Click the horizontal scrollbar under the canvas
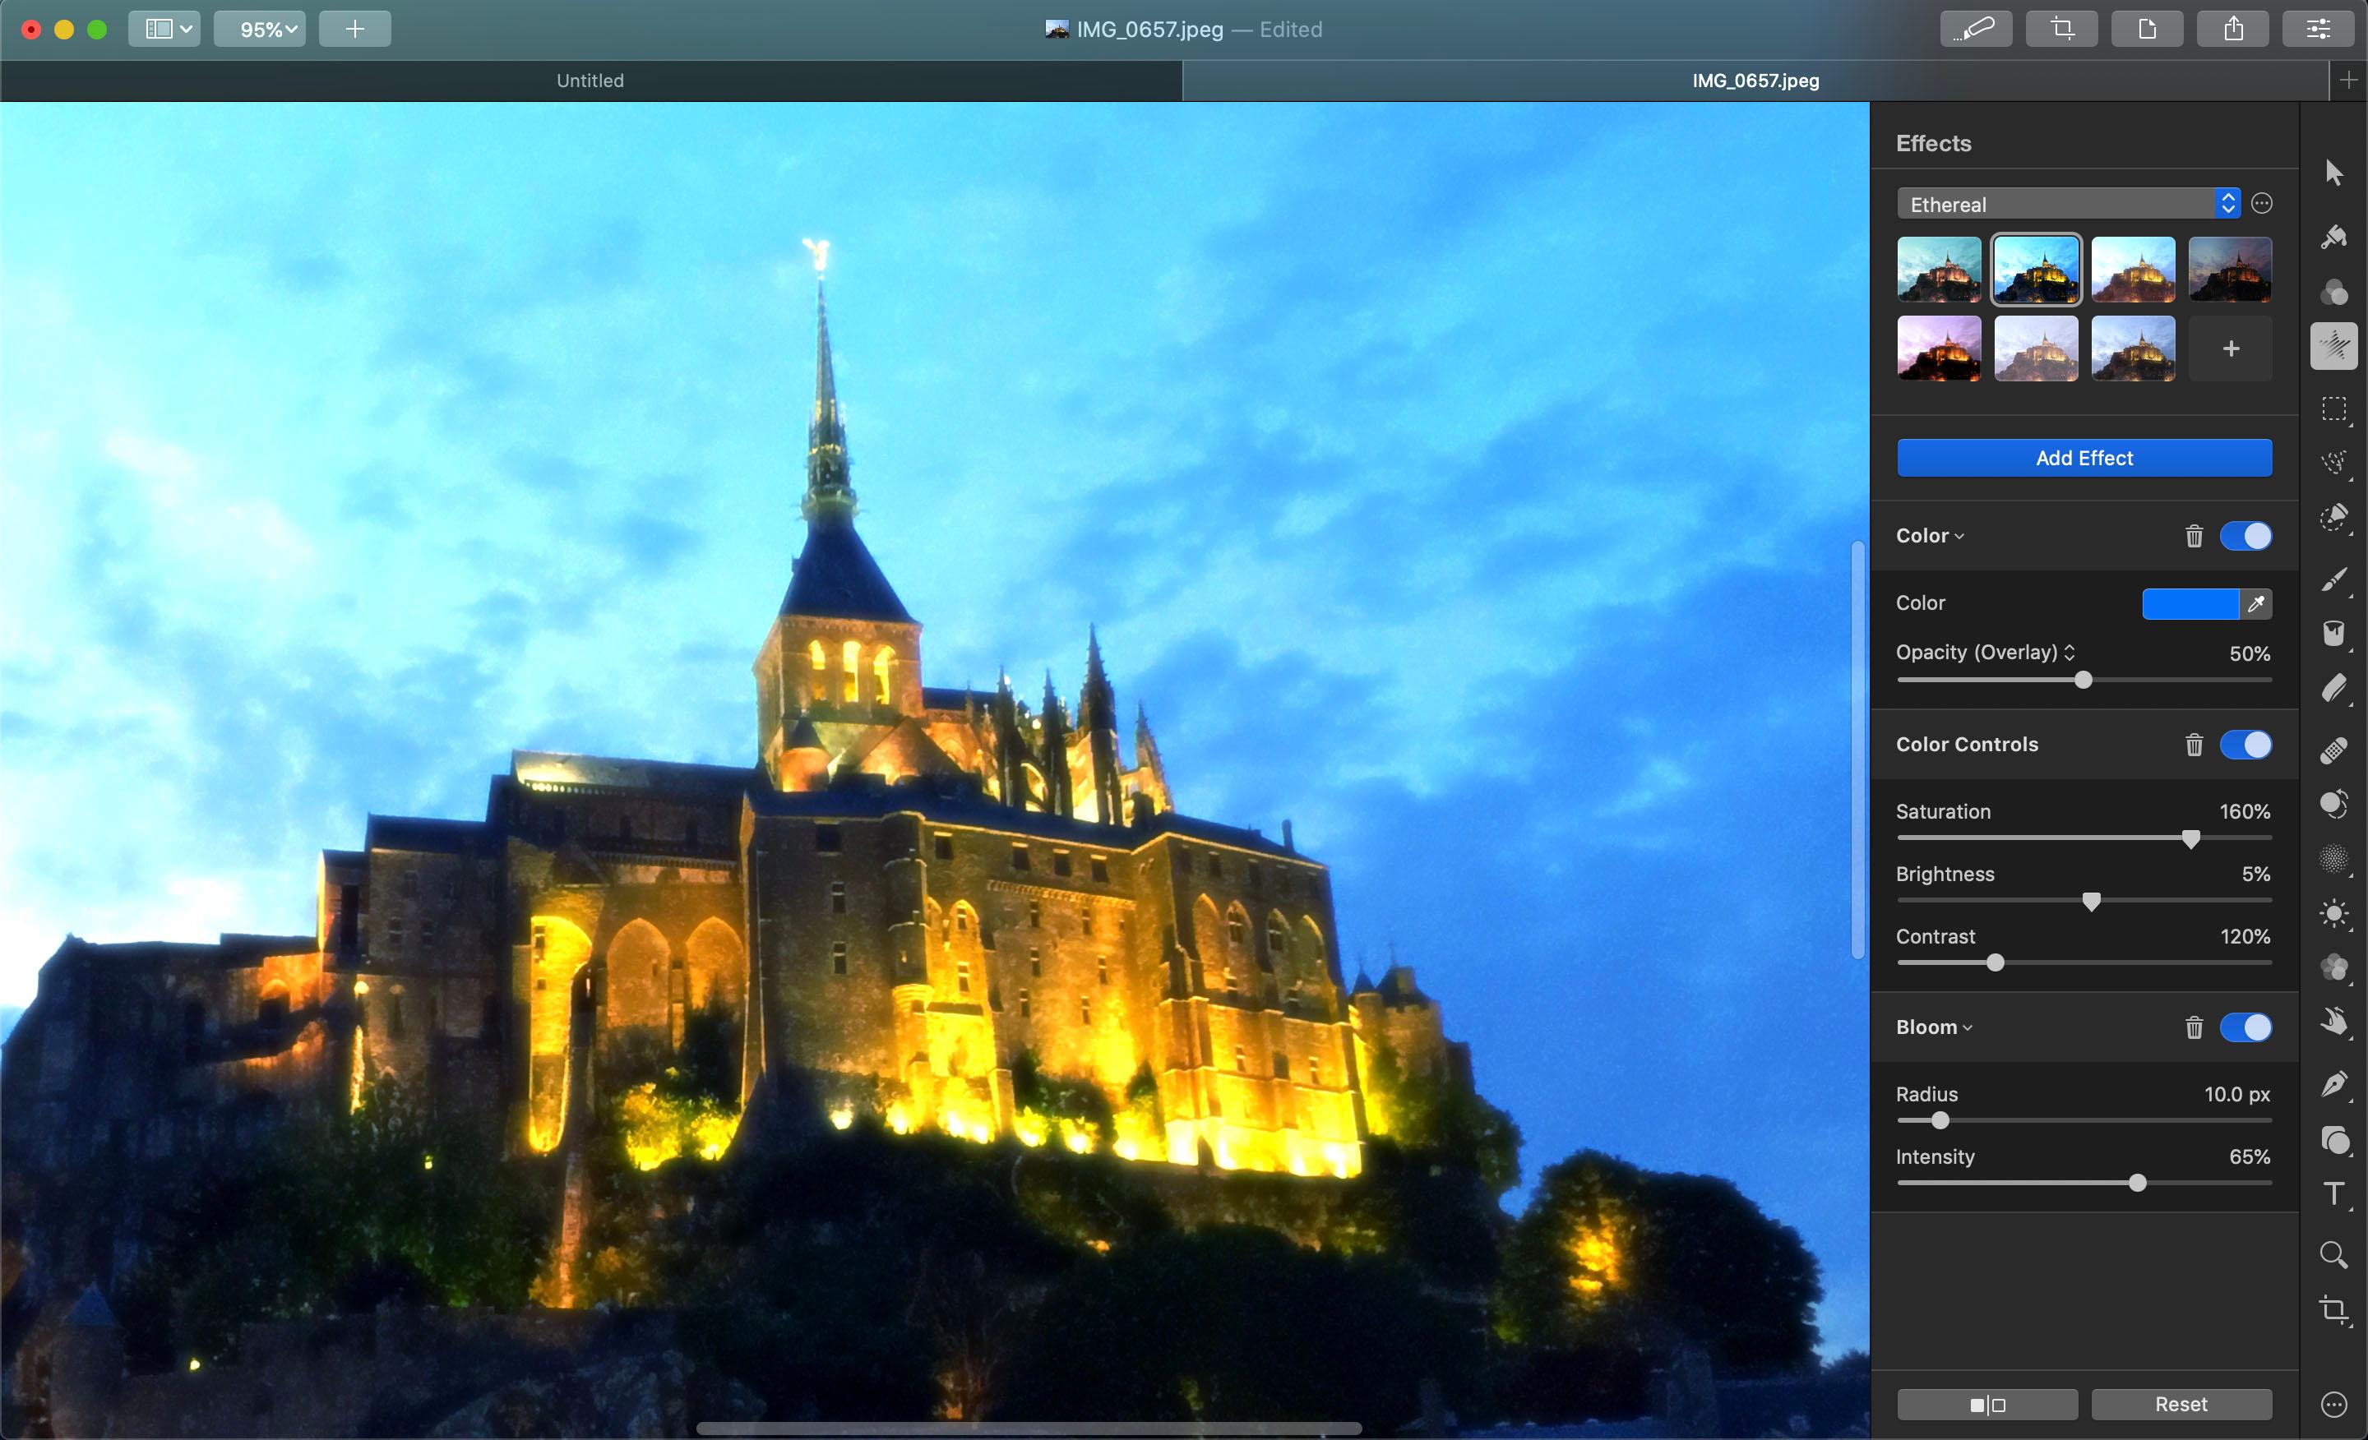Image resolution: width=2368 pixels, height=1440 pixels. pyautogui.click(x=1029, y=1428)
